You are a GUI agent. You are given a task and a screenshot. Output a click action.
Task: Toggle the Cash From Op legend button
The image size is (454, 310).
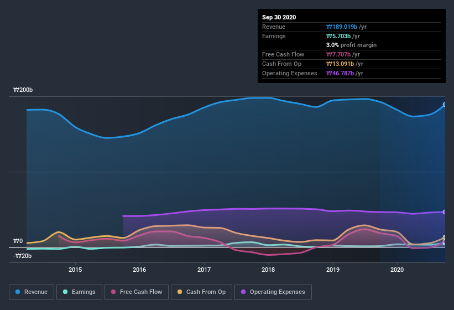coord(201,292)
